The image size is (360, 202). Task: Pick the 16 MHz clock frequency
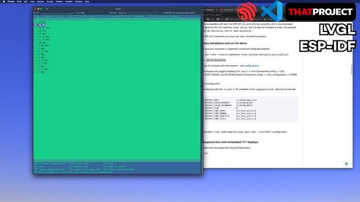pyautogui.click(x=40, y=34)
